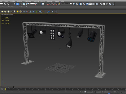Toggle Angle Snap
Viewport: 126px width, 94px height.
[50, 4]
